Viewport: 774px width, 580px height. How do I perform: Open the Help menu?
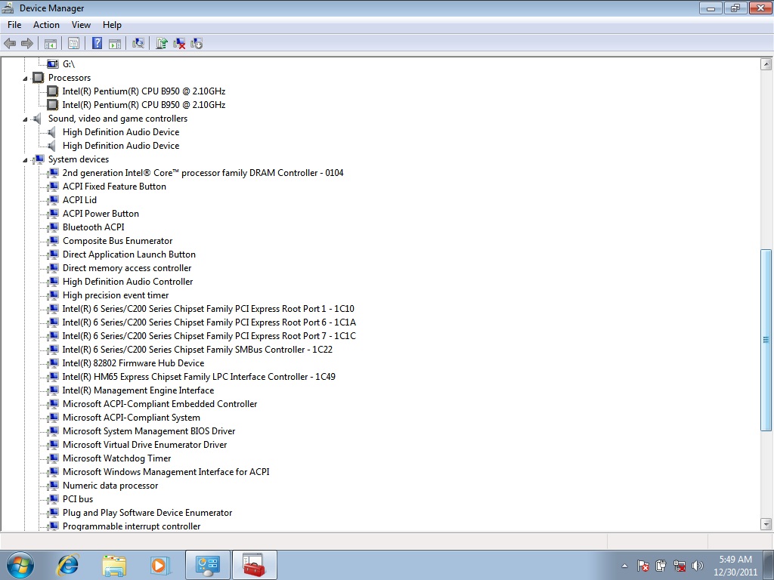coord(112,25)
